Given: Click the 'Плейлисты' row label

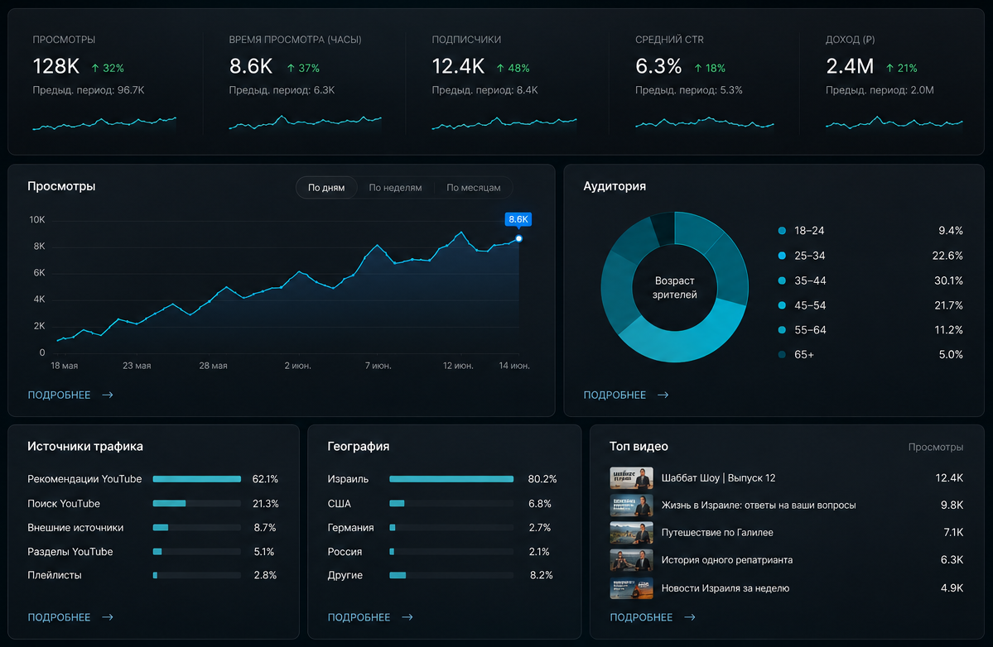Looking at the screenshot, I should click(55, 575).
